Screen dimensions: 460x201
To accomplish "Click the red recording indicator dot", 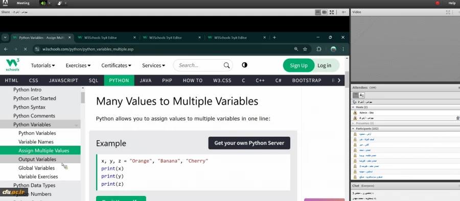I will 438,3.
